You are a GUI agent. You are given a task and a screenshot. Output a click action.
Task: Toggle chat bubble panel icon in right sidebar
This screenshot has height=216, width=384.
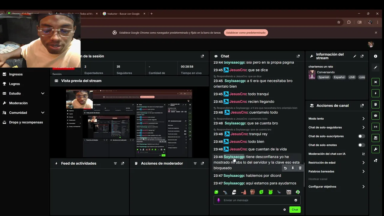(x=376, y=115)
